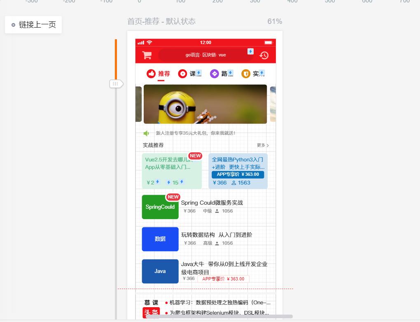Click the APP专享价 ¥363.00 price button
The width and height of the screenshot is (420, 322).
click(x=238, y=174)
